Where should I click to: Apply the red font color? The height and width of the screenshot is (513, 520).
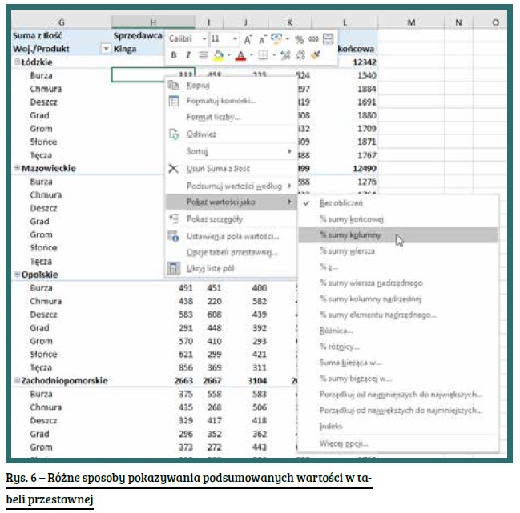pyautogui.click(x=240, y=55)
